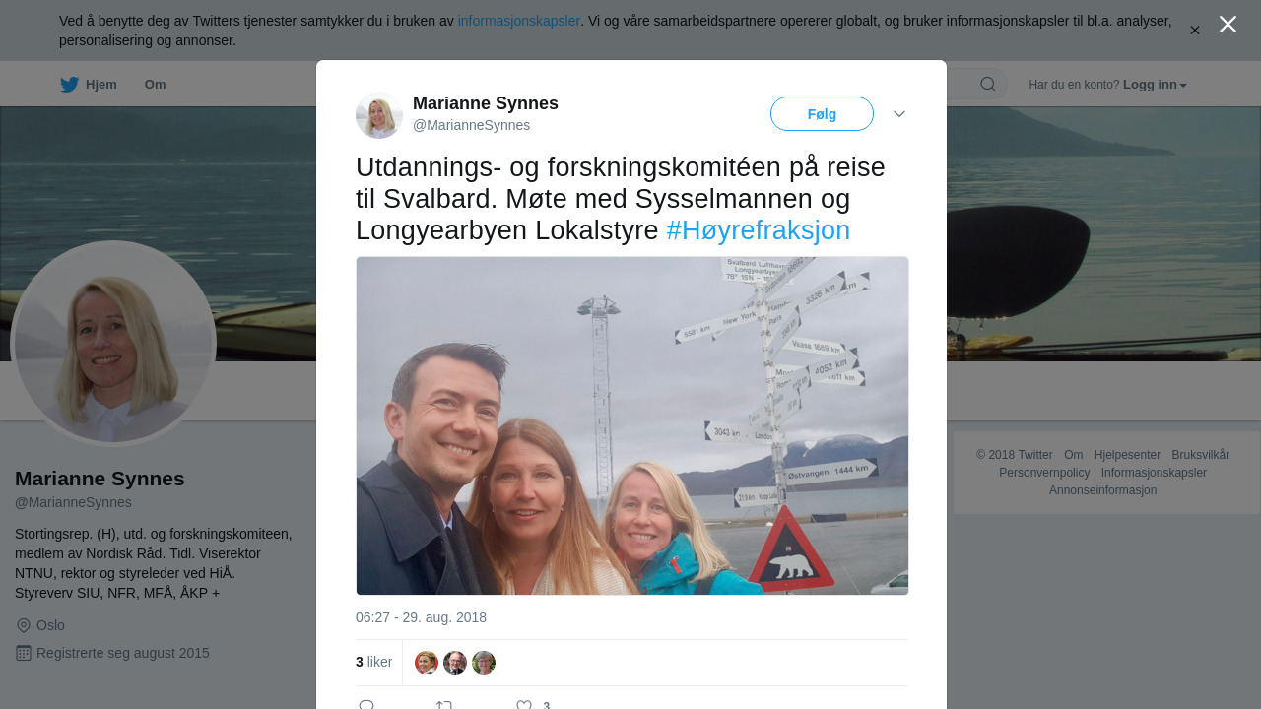
Task: Enlarge the Svalbard selfie photo
Action: (x=632, y=425)
